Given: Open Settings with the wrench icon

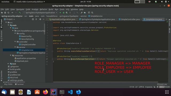Looking at the screenshot, I should [x=81, y=13].
